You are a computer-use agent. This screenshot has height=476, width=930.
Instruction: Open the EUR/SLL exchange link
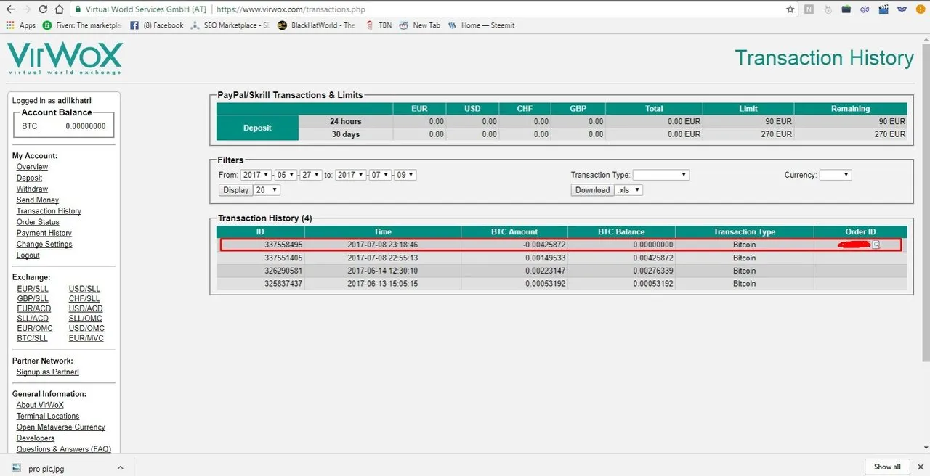coord(33,289)
